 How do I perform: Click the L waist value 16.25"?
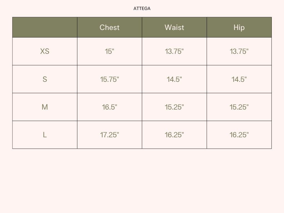tap(174, 135)
